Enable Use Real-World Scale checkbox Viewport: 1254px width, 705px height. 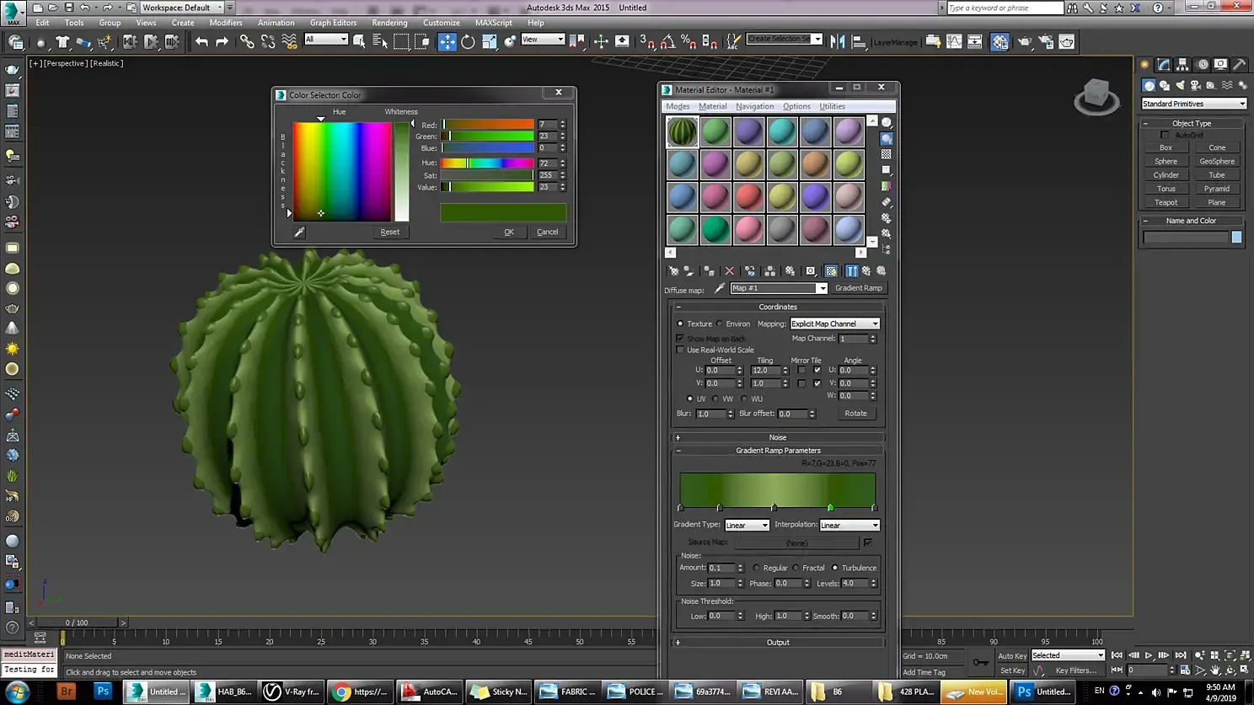[680, 350]
